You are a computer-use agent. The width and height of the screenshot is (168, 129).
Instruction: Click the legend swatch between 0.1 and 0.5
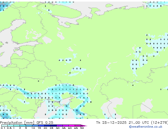5,126
